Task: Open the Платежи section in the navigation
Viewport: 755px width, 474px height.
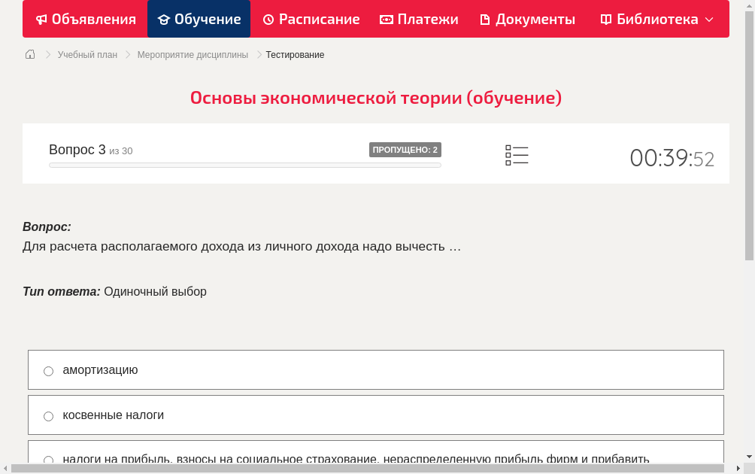Action: click(x=419, y=19)
